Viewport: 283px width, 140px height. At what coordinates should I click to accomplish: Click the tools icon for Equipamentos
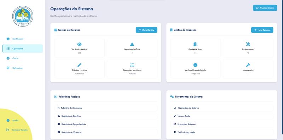pos(248,44)
